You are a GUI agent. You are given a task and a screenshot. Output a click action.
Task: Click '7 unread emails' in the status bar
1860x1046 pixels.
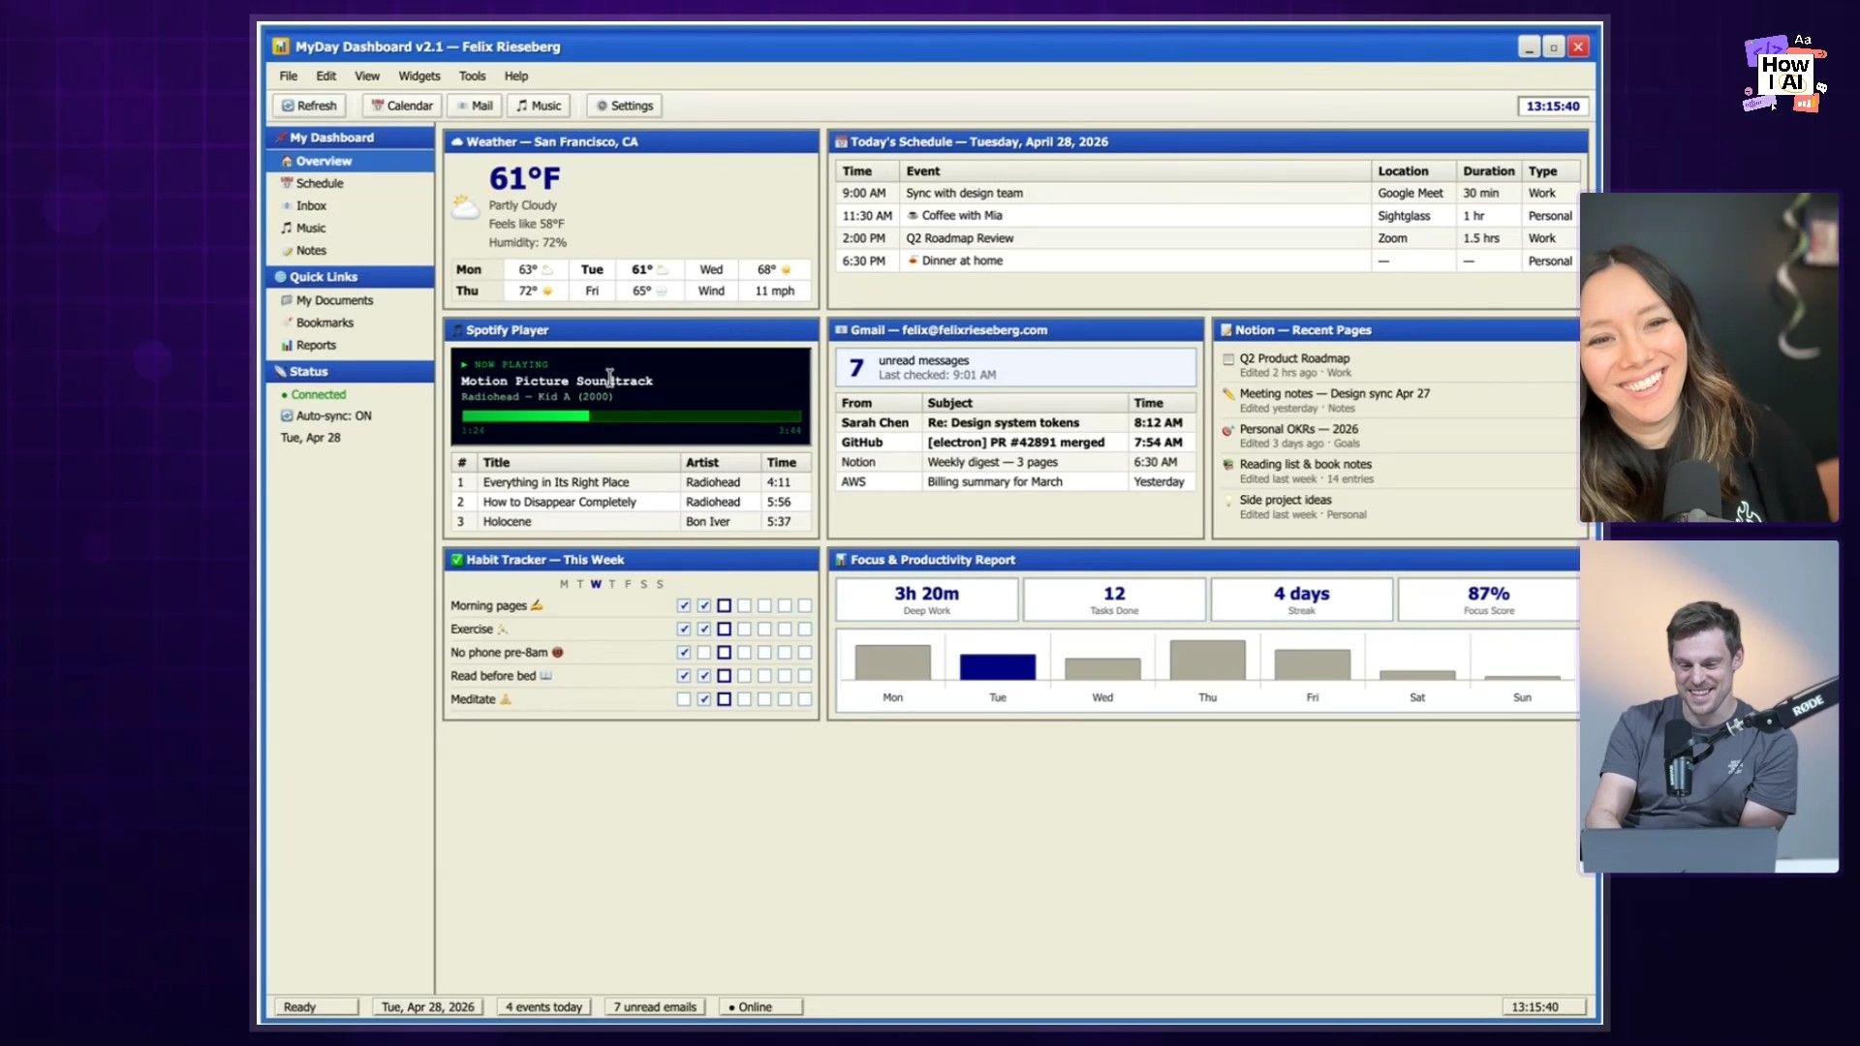click(x=655, y=1007)
